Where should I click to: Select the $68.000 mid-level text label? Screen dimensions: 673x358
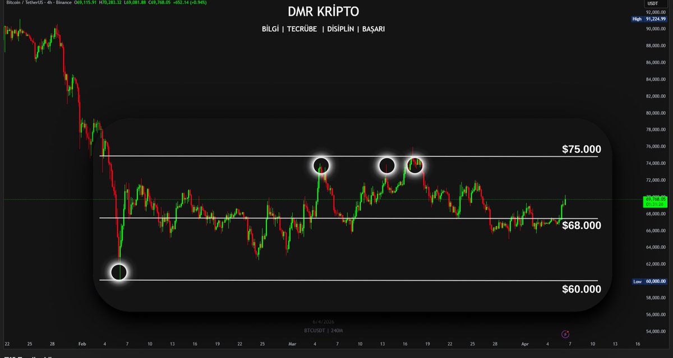tap(582, 225)
